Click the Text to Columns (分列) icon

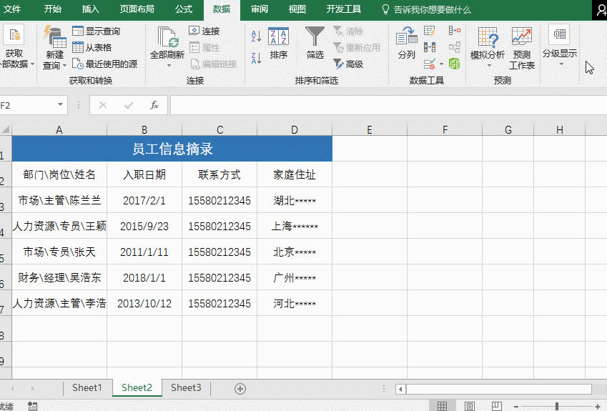coord(406,43)
